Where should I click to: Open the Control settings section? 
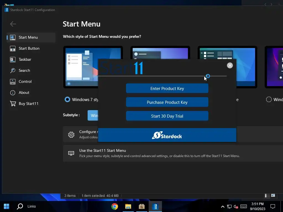(31, 81)
